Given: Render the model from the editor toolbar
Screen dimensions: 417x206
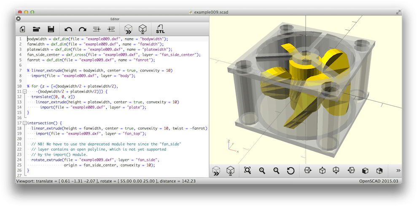Looking at the screenshot, I should (143, 29).
